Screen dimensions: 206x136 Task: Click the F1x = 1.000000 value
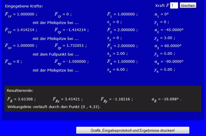pos(21,14)
